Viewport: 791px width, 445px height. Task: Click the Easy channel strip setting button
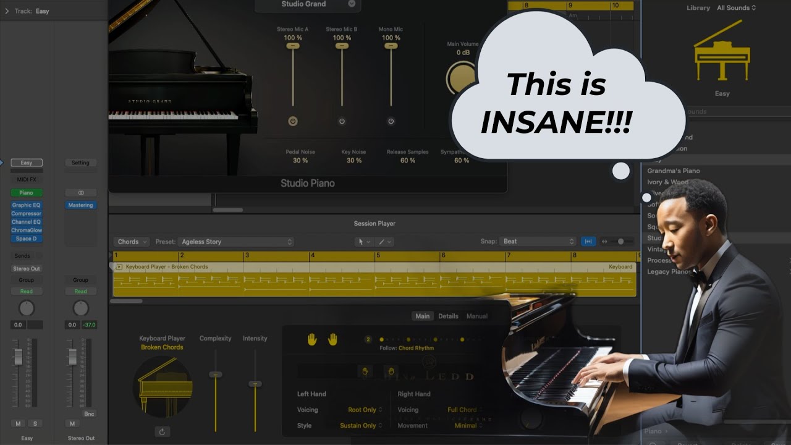(27, 163)
